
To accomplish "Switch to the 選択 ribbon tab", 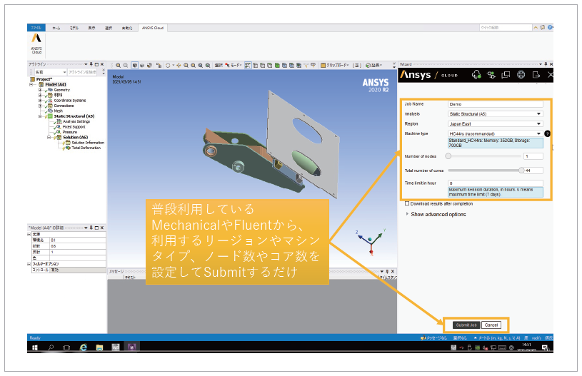I will 109,28.
